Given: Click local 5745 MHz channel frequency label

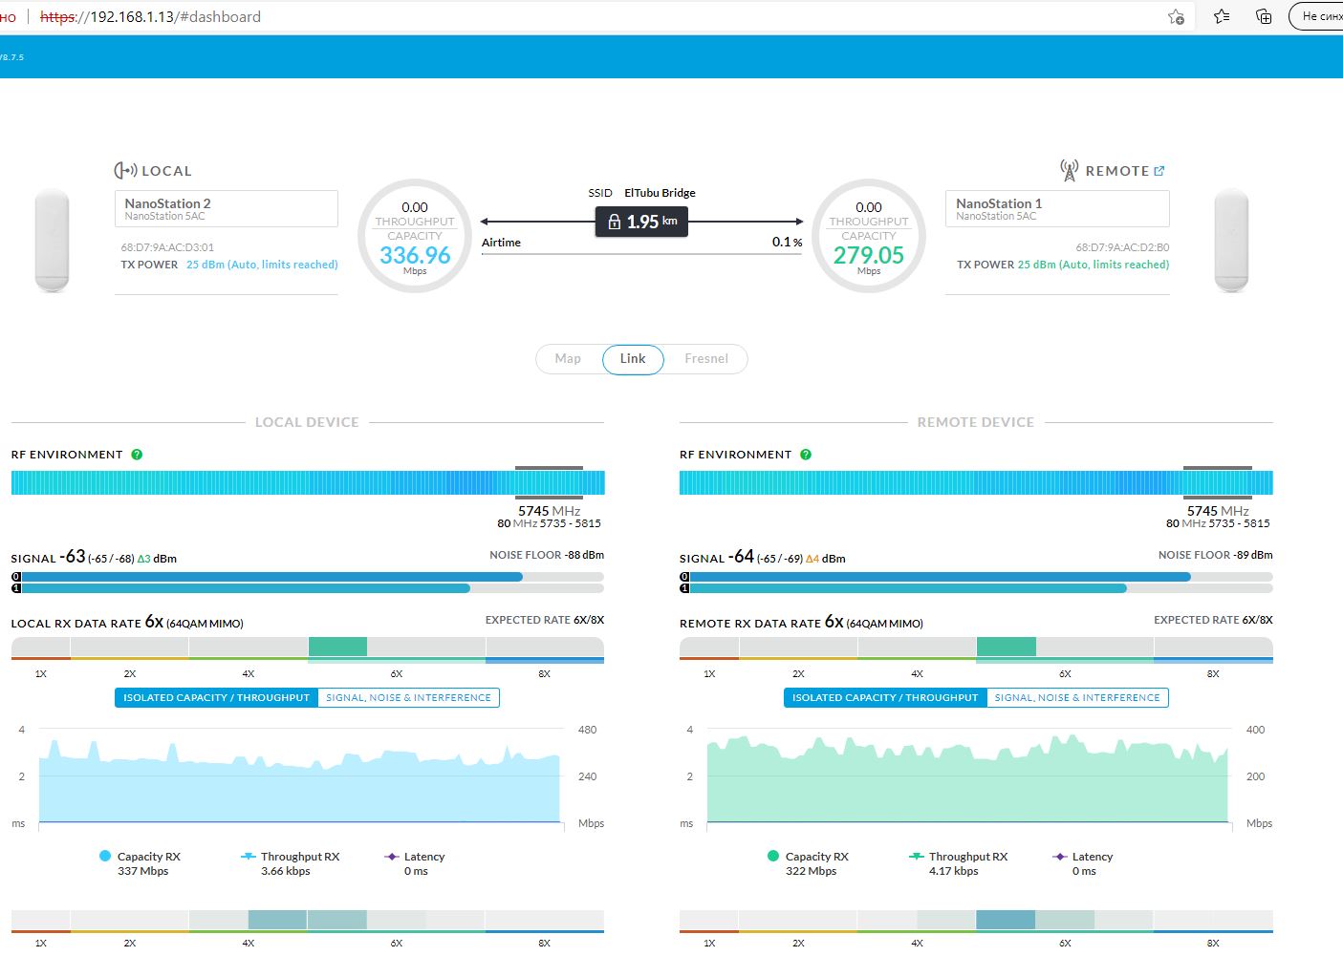Looking at the screenshot, I should click(x=550, y=511).
